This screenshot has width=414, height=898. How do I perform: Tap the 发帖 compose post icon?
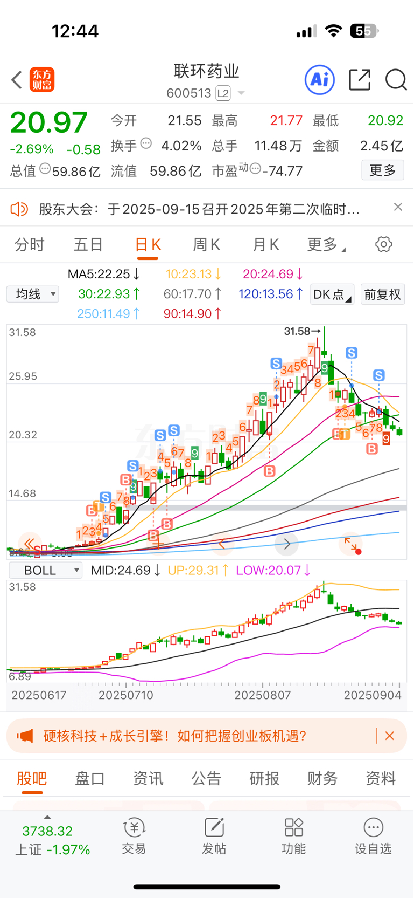[x=214, y=837]
